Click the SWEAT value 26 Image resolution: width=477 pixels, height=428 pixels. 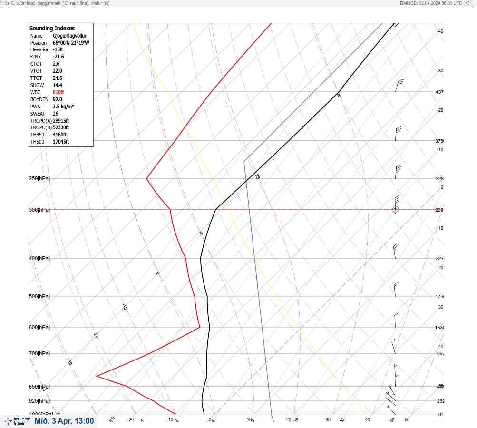click(x=55, y=114)
